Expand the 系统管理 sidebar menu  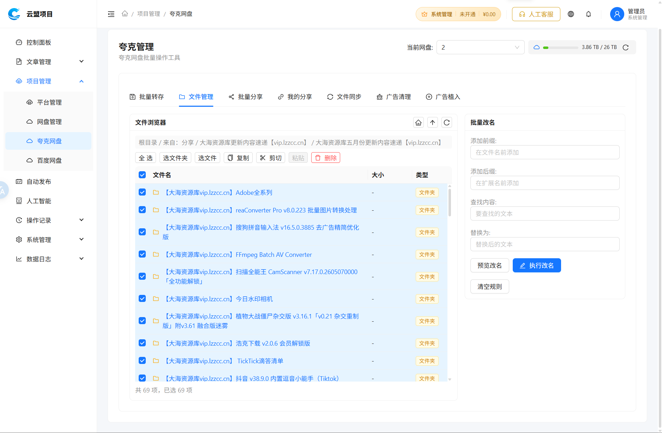(x=48, y=240)
